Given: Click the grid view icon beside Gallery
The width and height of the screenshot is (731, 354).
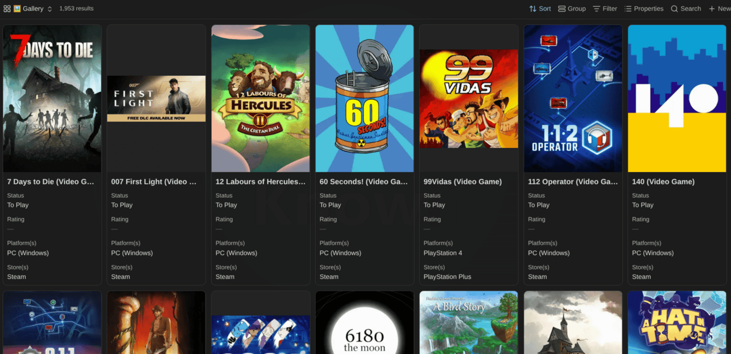Looking at the screenshot, I should [7, 9].
